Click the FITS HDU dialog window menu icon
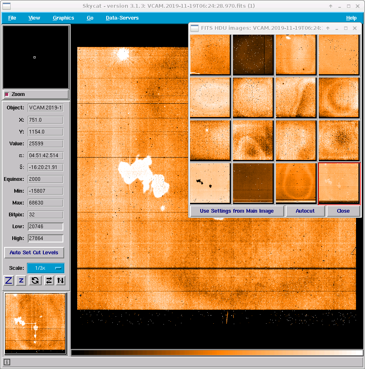Viewport: 365px width, 369px height. pos(195,28)
